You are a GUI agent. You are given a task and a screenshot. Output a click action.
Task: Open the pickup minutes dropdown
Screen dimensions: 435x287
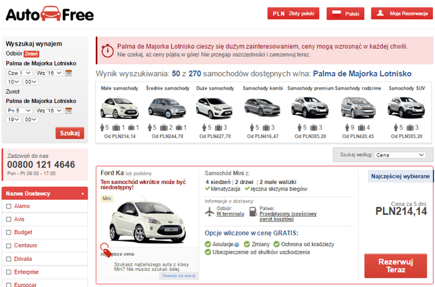pos(31,82)
